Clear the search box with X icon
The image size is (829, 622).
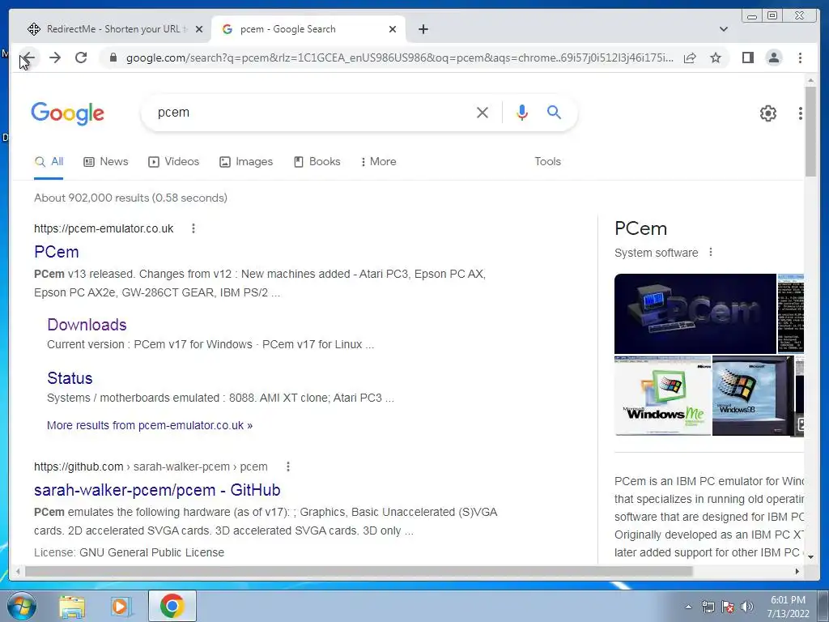[x=483, y=112]
